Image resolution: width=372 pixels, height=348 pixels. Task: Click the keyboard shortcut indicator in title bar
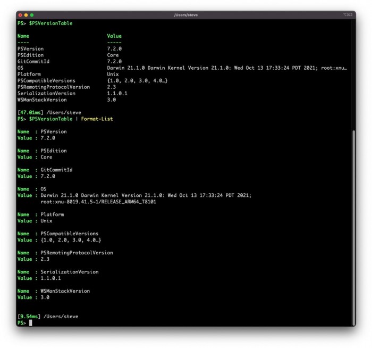point(348,15)
